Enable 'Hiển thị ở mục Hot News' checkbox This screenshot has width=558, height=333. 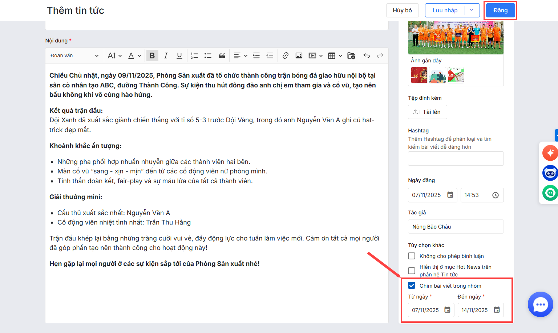pos(412,271)
